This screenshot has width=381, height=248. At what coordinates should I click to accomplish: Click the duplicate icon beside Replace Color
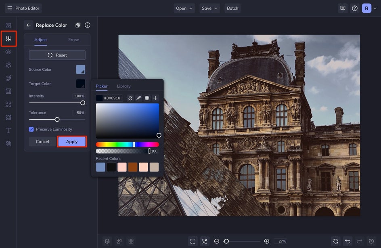tap(78, 25)
